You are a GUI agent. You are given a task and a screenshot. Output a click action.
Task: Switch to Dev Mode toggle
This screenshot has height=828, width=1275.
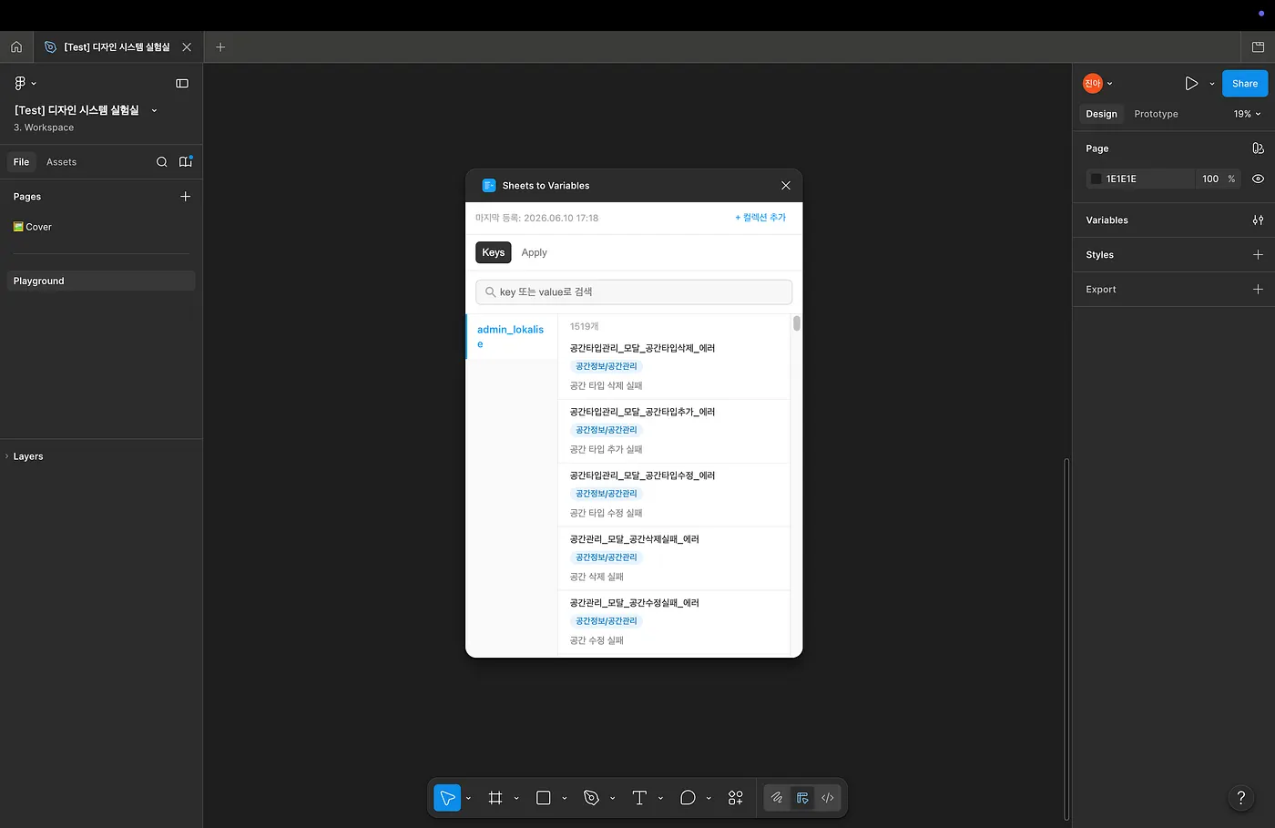click(828, 798)
